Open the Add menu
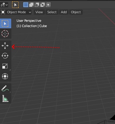Viewport: 115px width, 124px height. tap(64, 12)
